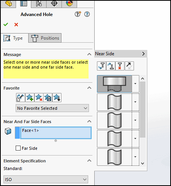Viewport: 171px width, 186px height.
Task: Click the Add or Update Favorite star
Action: pos(30,98)
